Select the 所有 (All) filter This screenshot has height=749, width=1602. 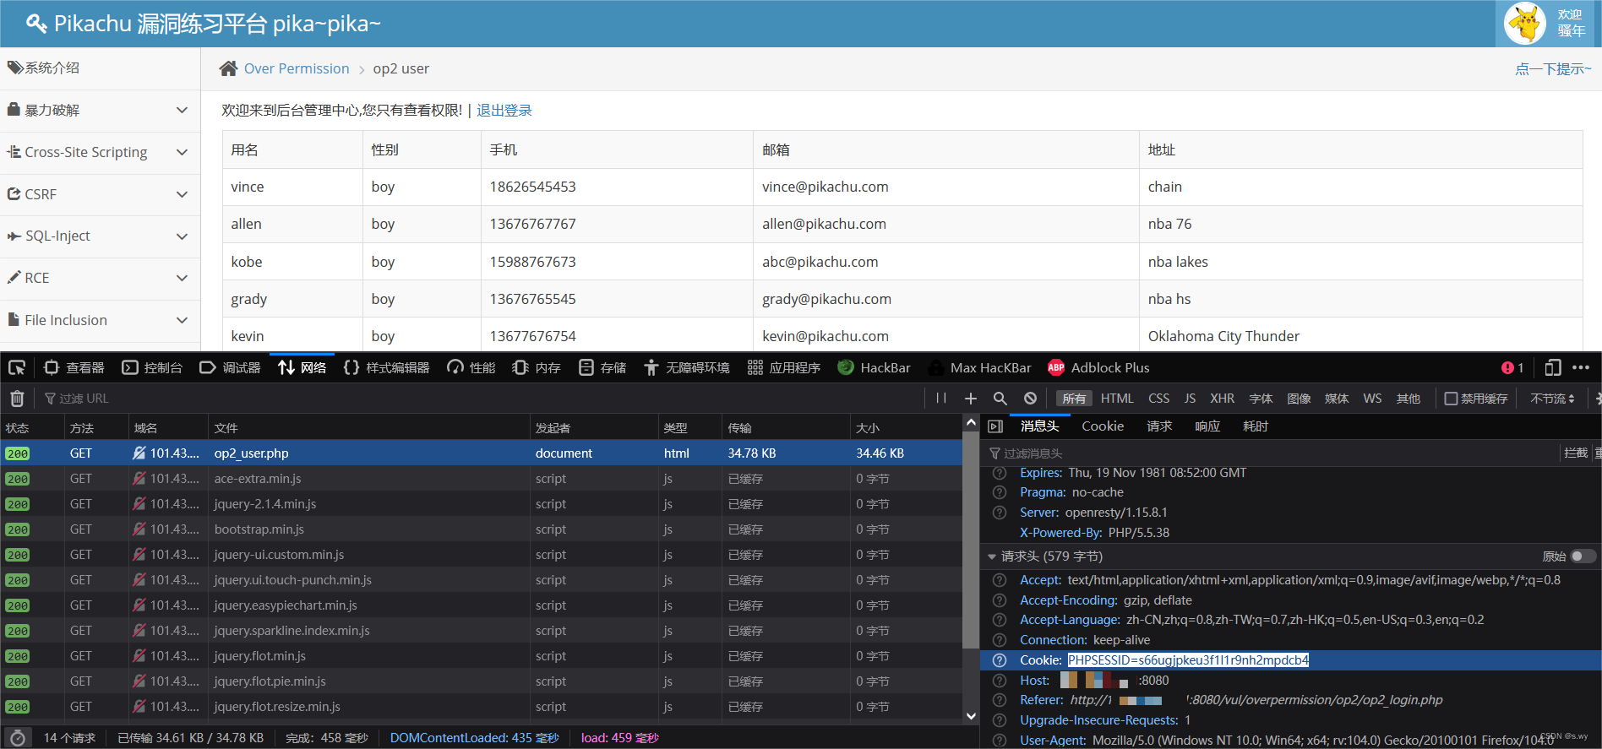1074,399
